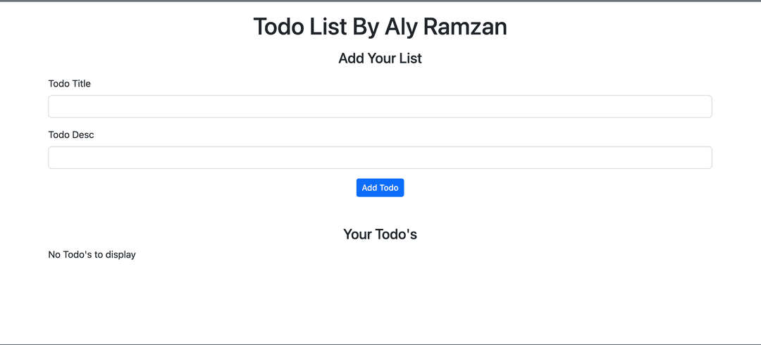Focus the Todo Title input field
761x345 pixels.
point(380,106)
